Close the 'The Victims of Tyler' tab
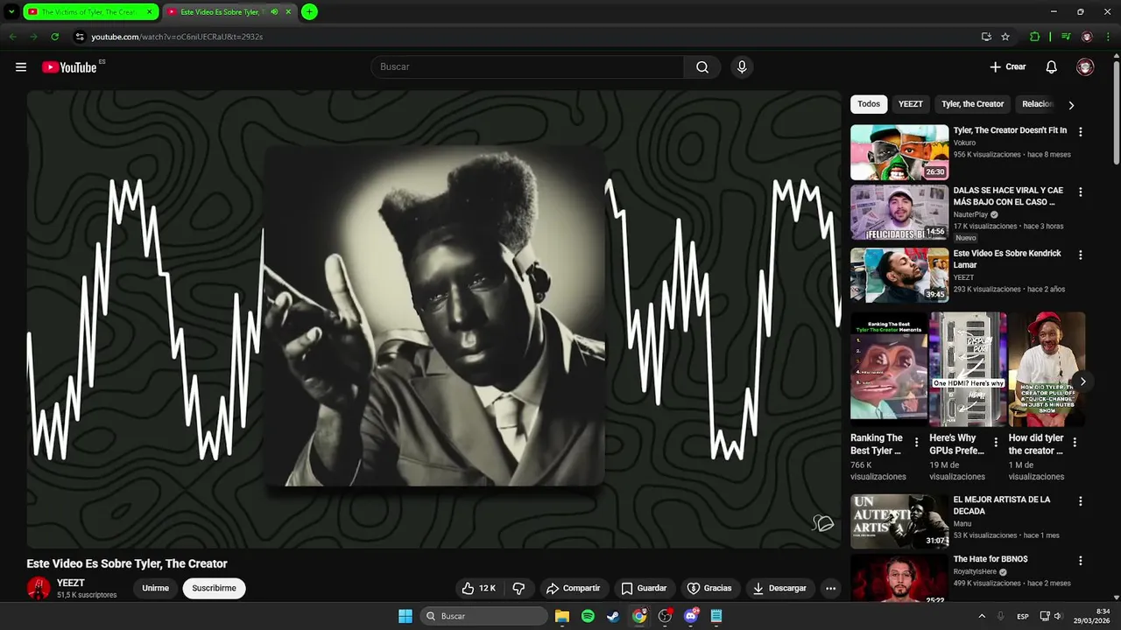Screen dimensions: 1121x630 [x=150, y=12]
